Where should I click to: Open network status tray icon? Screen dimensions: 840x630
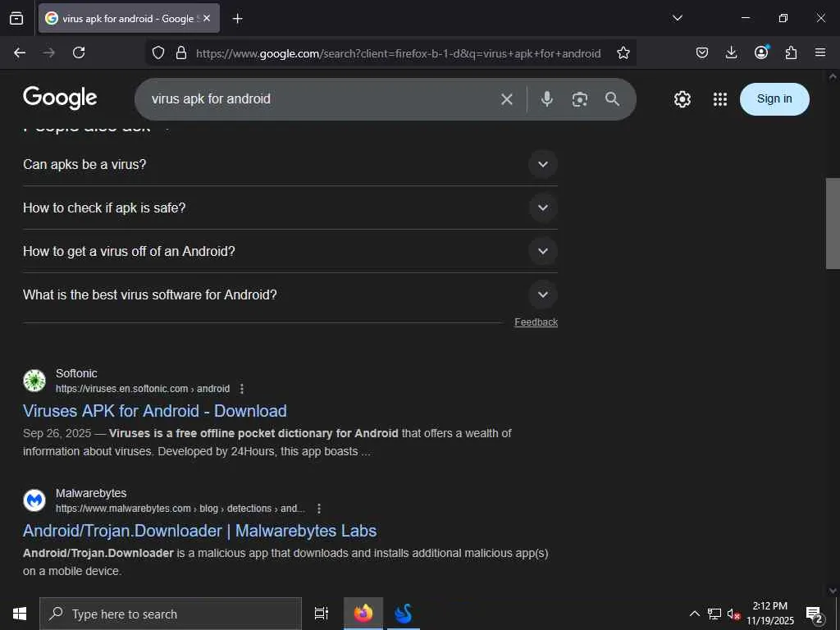714,614
